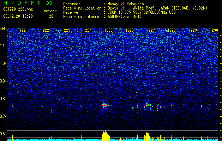Click the 1226 time marker
Screen dimensions: 222x141
(x=130, y=30)
